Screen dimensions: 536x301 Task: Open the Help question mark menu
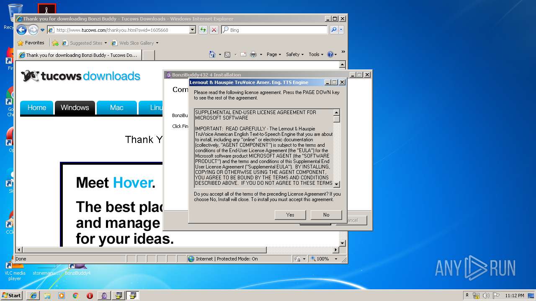(x=332, y=54)
